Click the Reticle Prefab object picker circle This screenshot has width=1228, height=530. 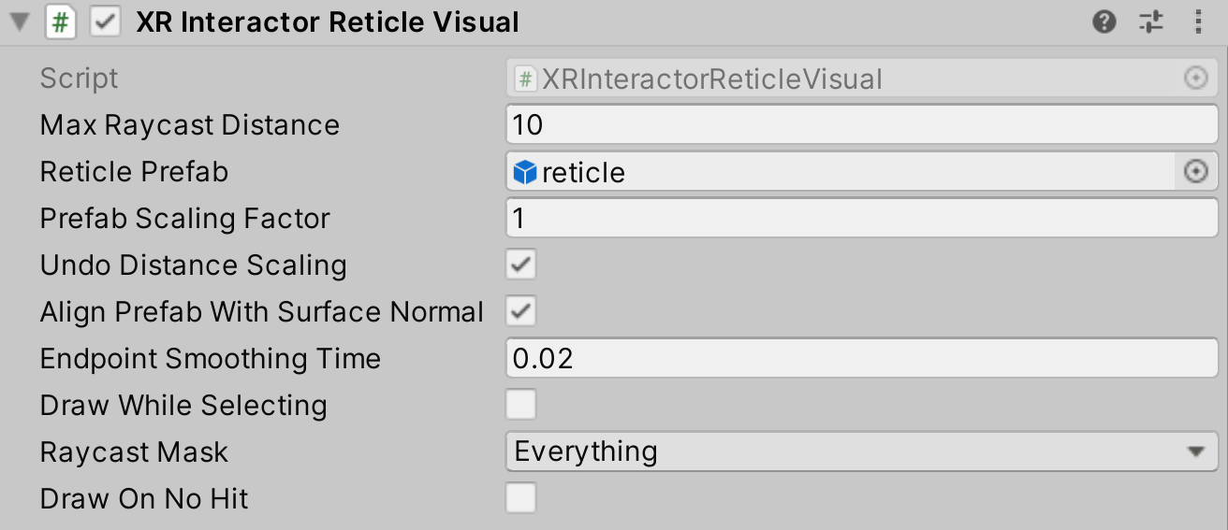coord(1196,172)
